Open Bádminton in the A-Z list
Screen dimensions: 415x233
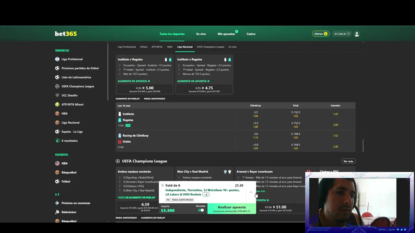69,212
